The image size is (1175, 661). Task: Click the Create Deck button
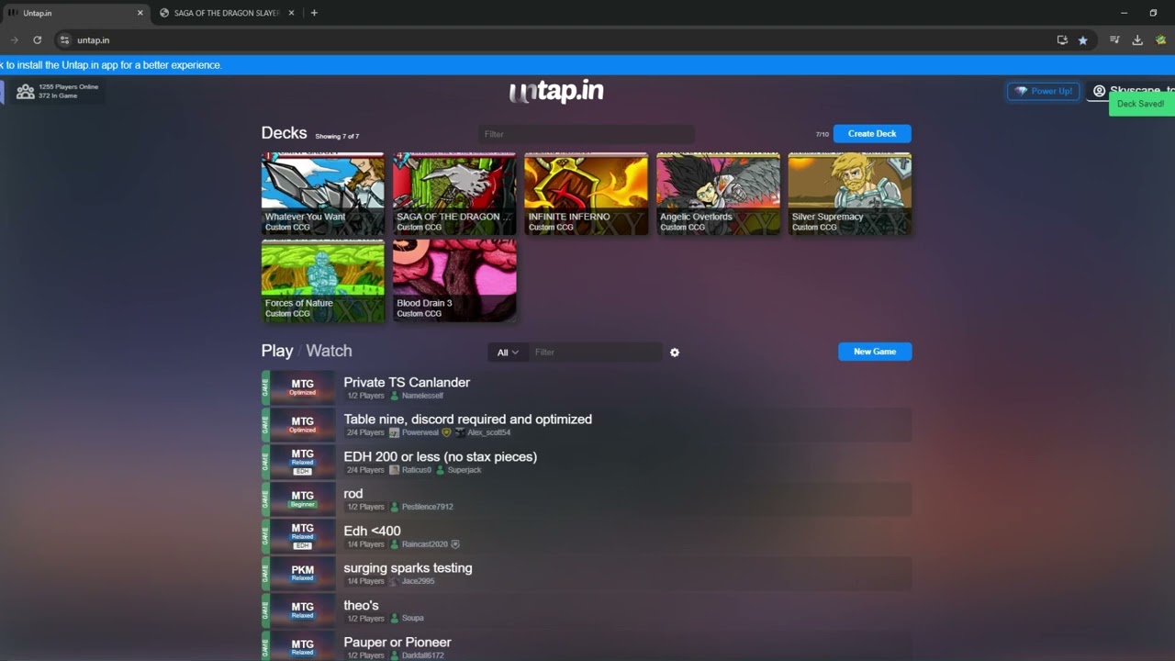click(872, 134)
